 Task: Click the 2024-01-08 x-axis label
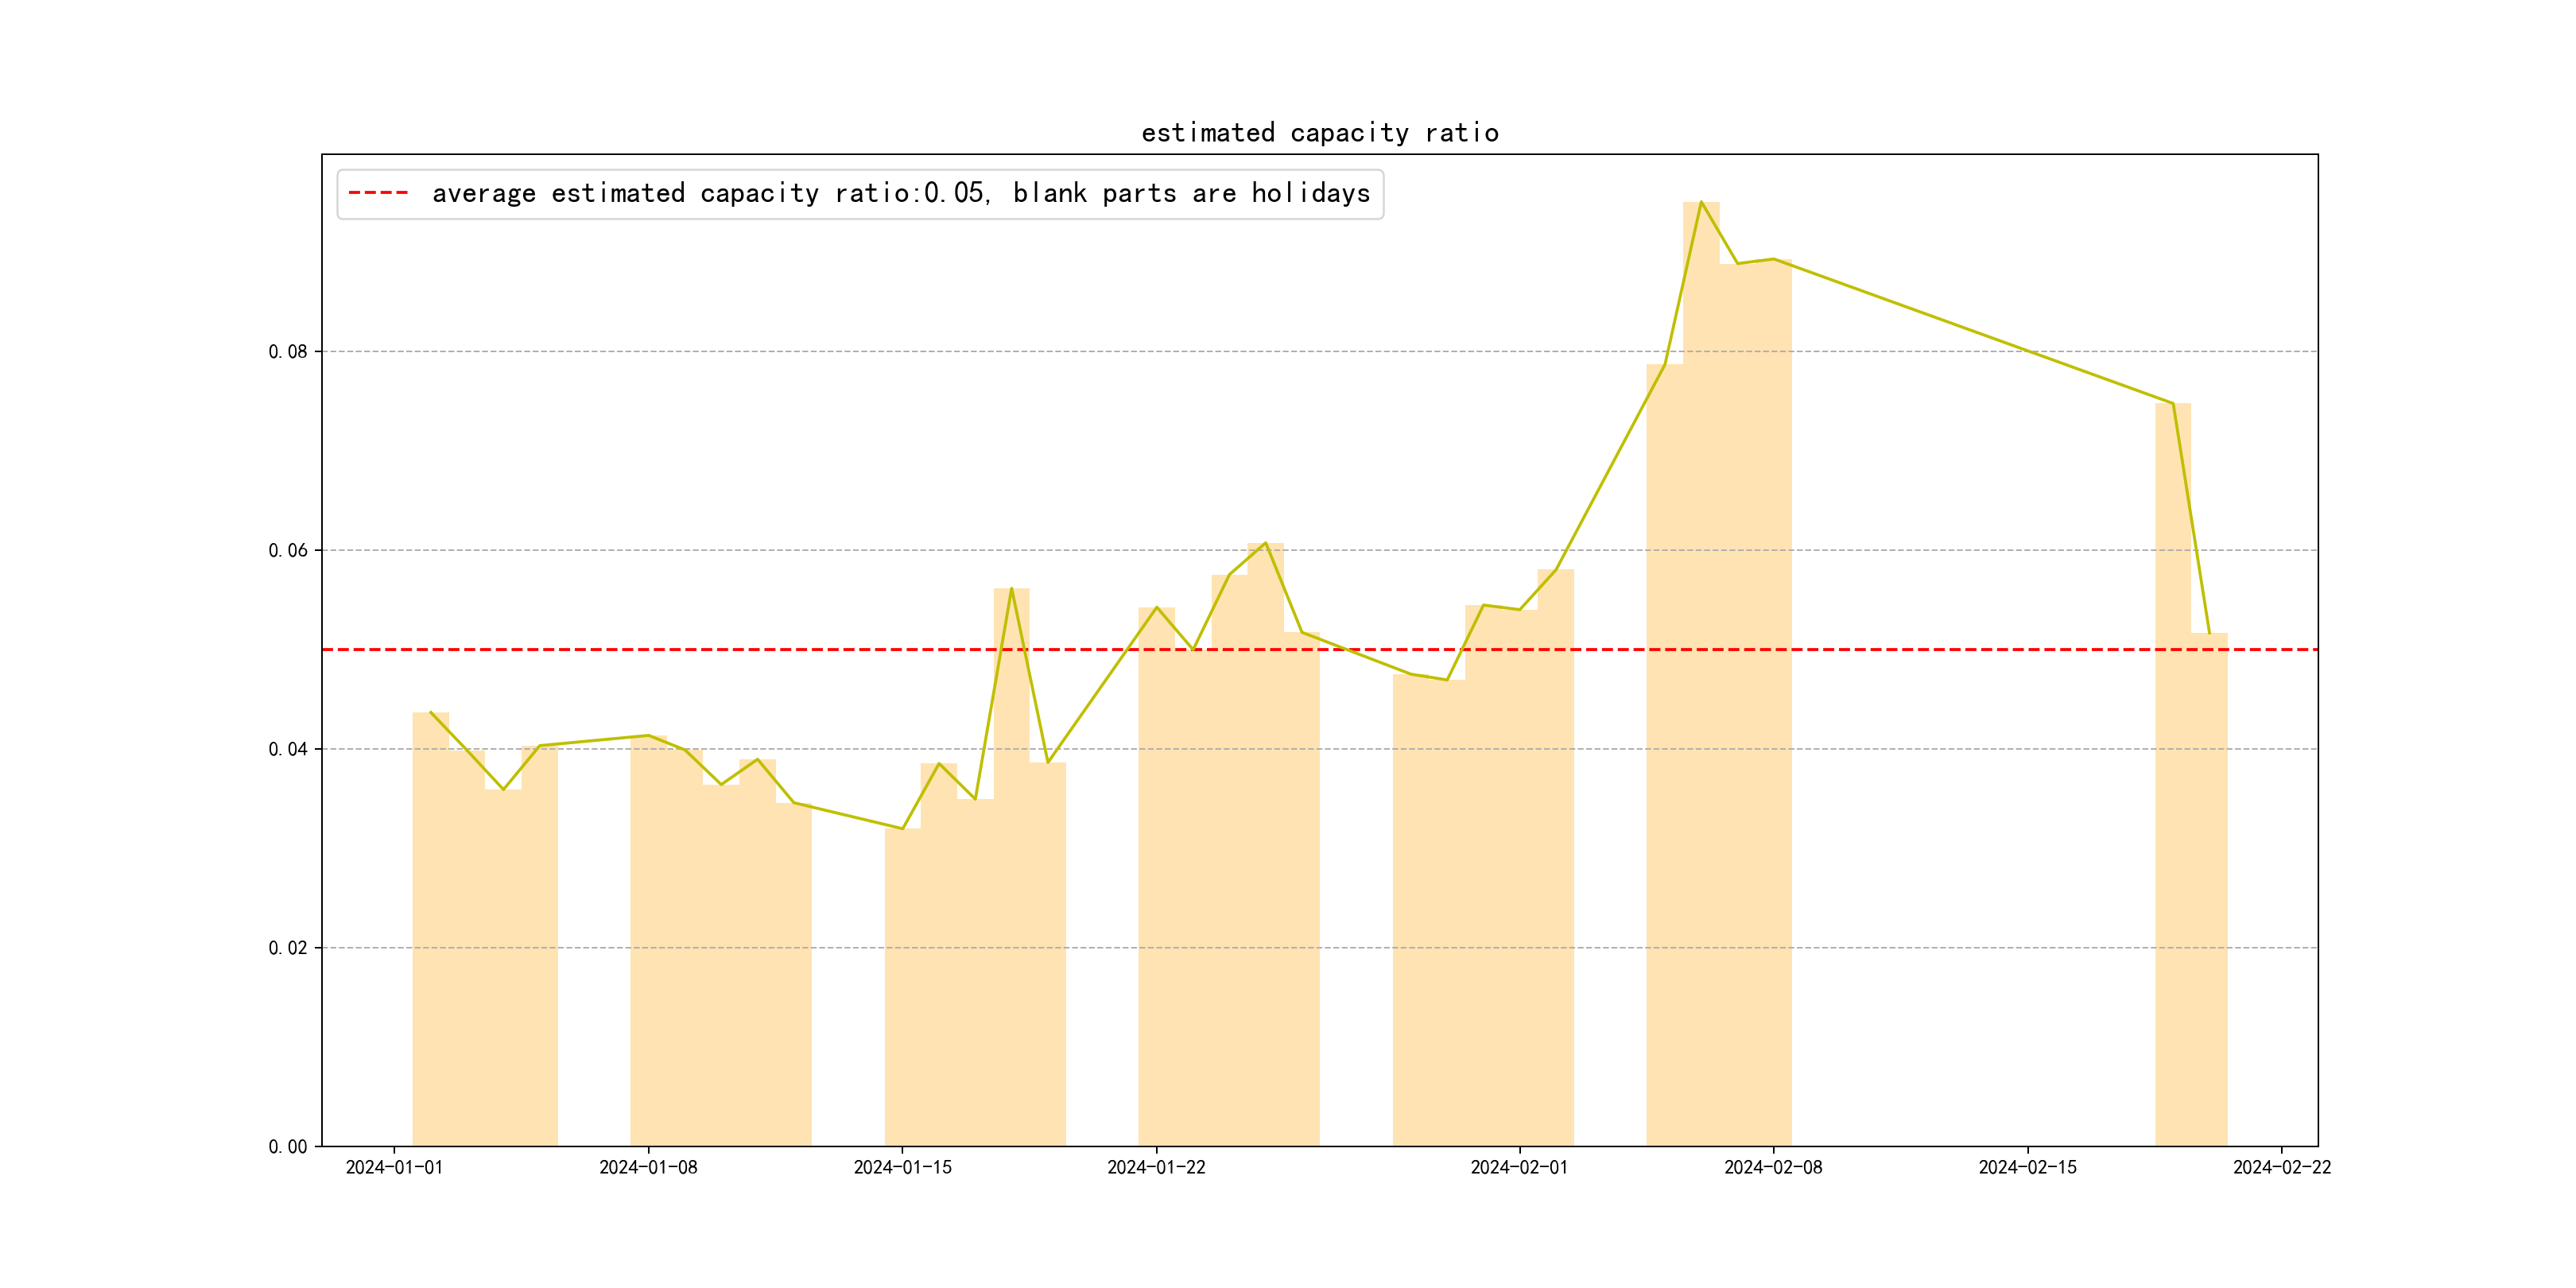pyautogui.click(x=648, y=1167)
